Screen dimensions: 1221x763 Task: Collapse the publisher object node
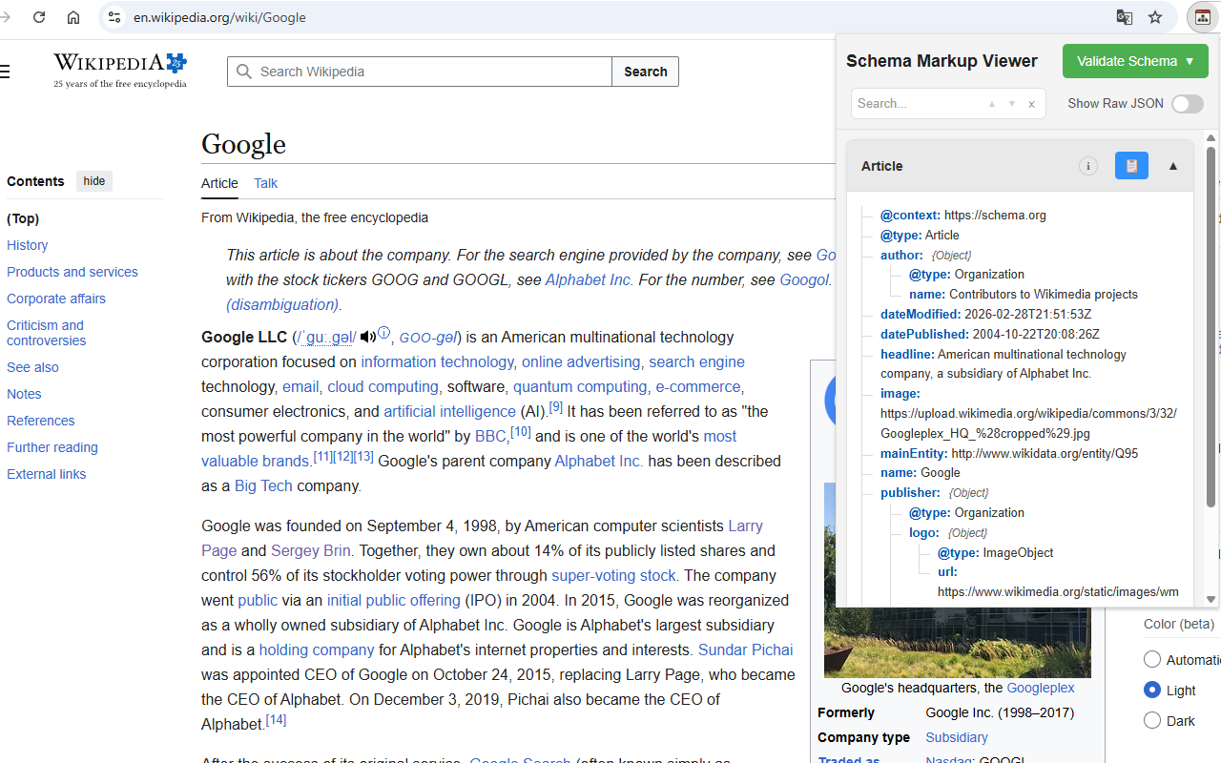coord(910,493)
